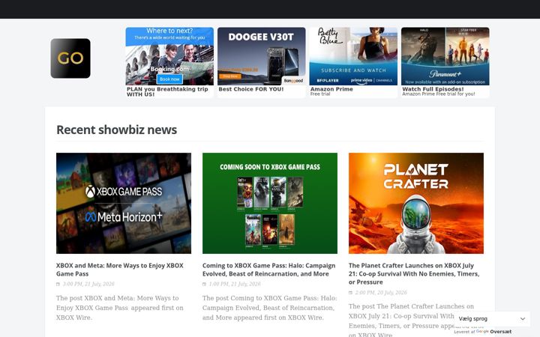Viewport: 540px width, 337px height.
Task: Click 'Best Choice FOR YOU!' caption
Action: [x=251, y=89]
